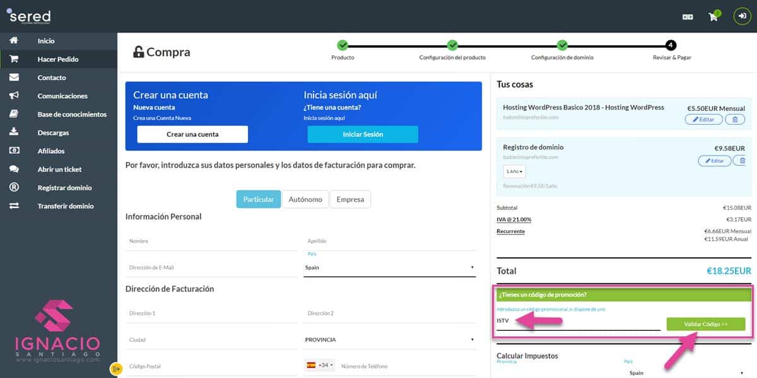
Task: Click the Afiliados money icon
Action: tap(14, 151)
